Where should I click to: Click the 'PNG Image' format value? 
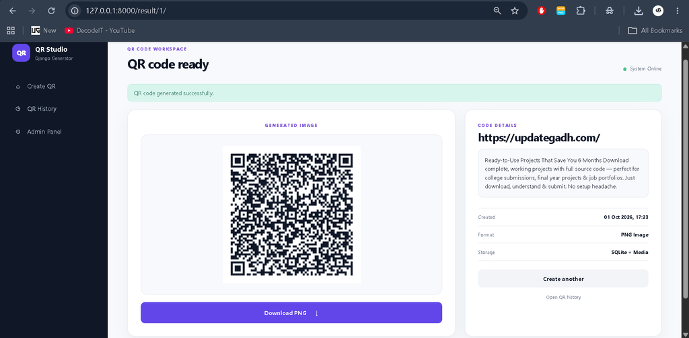[x=634, y=235]
